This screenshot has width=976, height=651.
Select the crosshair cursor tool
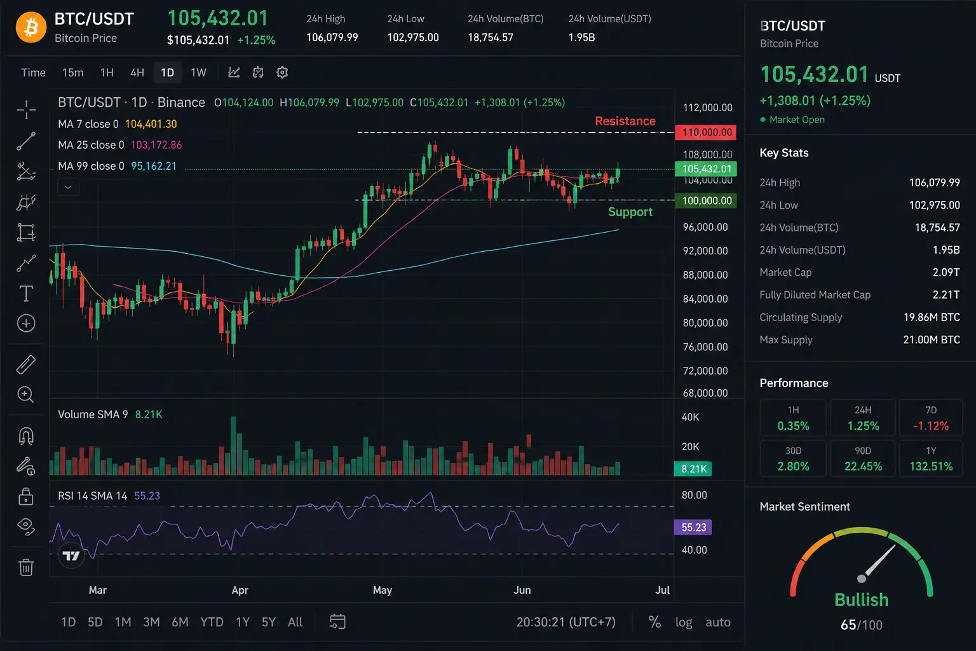(26, 110)
